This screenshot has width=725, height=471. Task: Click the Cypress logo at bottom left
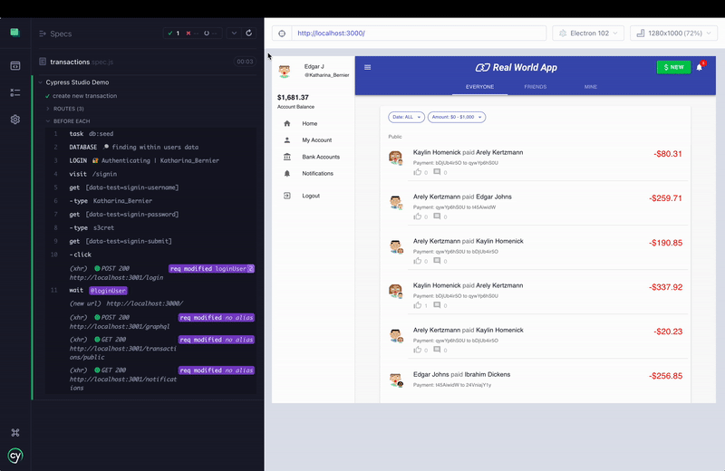pyautogui.click(x=15, y=456)
